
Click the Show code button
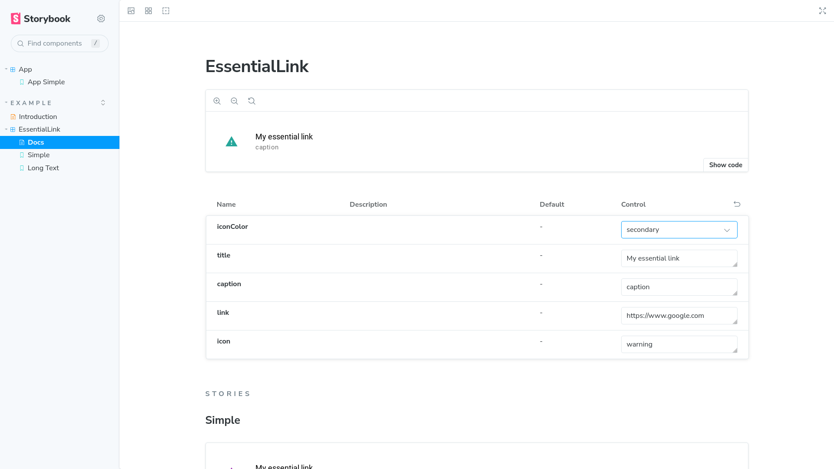(x=725, y=165)
